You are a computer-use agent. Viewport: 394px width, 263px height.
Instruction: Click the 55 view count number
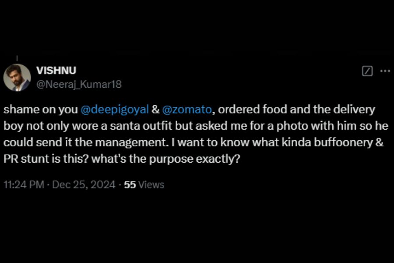click(130, 185)
